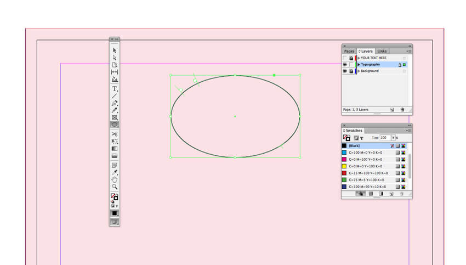Toggle toolbar column layout double arrows
Screen dimensions: 466x265
point(116,40)
